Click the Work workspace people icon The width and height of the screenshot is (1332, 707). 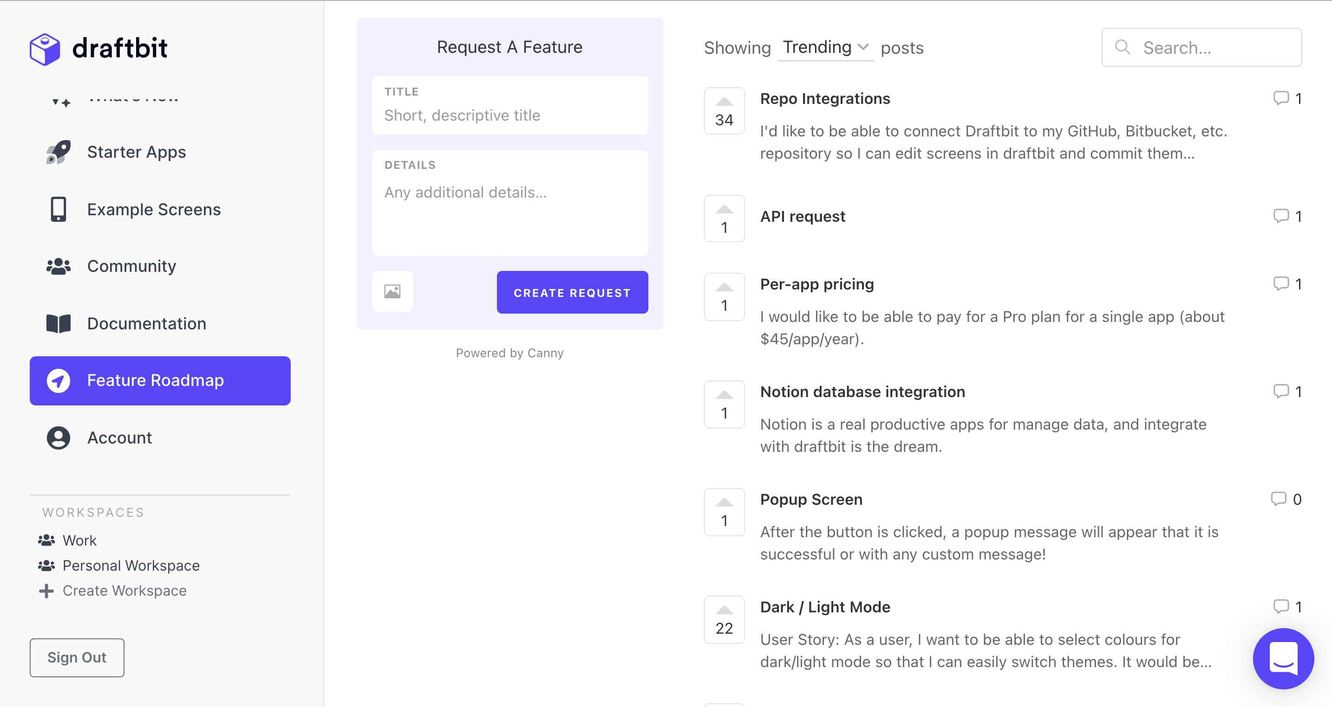(46, 540)
